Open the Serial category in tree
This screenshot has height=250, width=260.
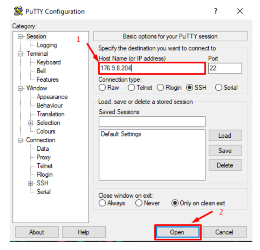(44, 192)
